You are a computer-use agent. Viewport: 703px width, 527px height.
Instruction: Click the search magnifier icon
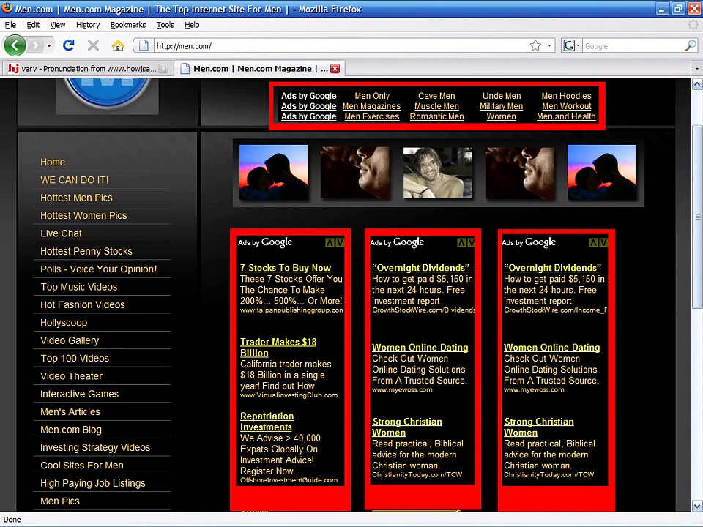[691, 45]
